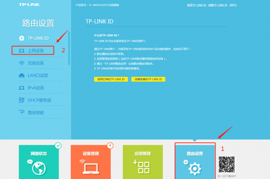Click the IPv6设置 monitor icon
The image size is (270, 179).
[x=22, y=88]
